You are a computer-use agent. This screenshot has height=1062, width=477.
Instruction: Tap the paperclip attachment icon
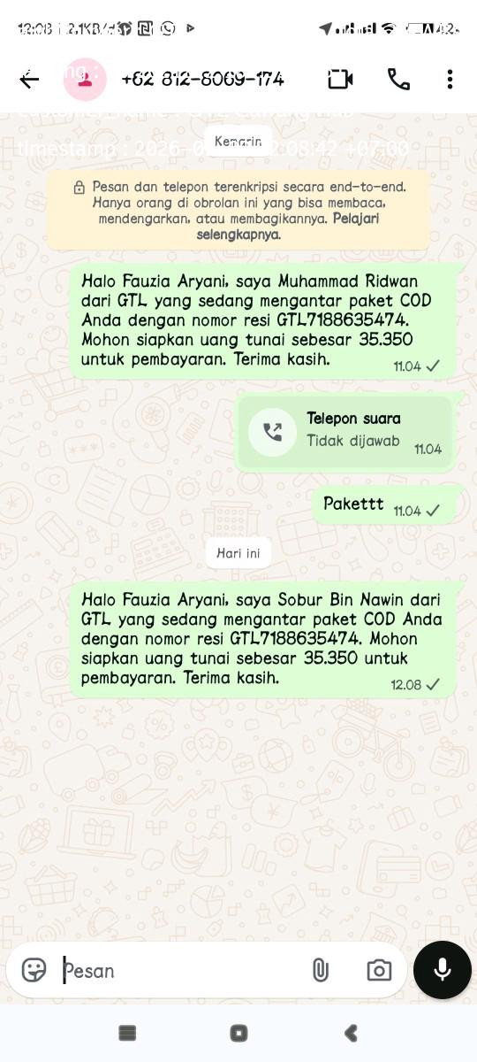coord(321,970)
